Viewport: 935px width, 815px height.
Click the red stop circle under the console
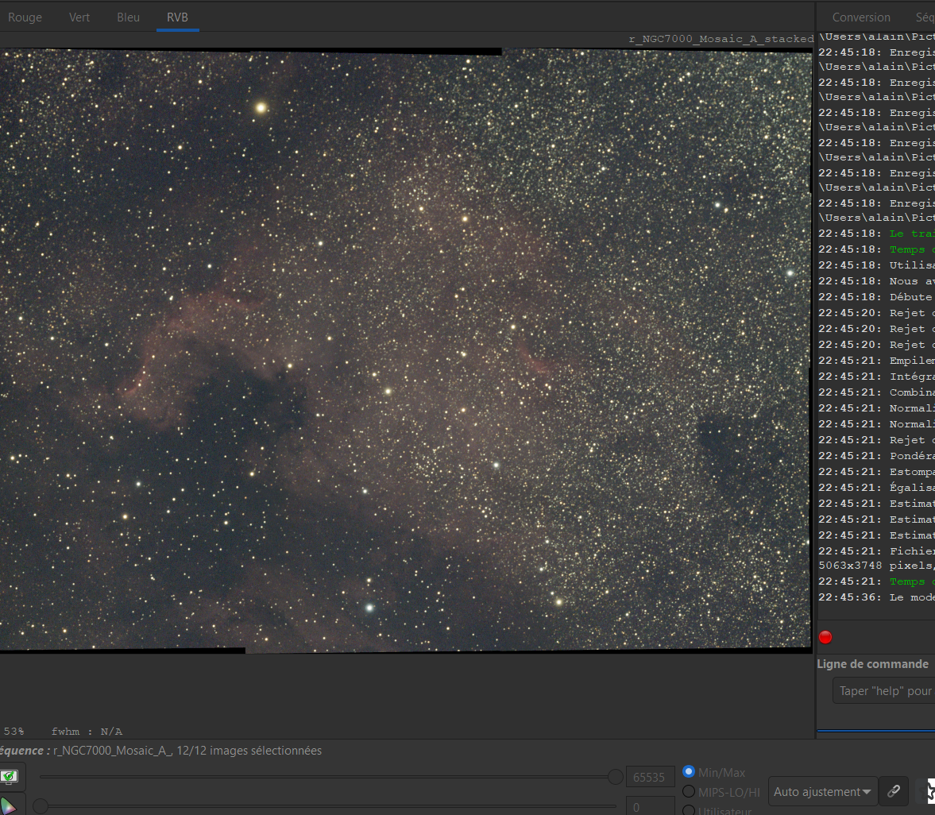(x=825, y=637)
